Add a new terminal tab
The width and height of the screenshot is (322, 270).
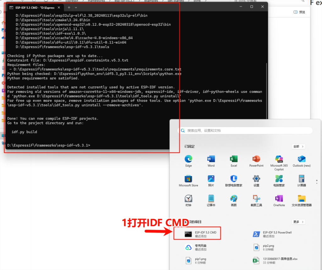click(x=69, y=7)
